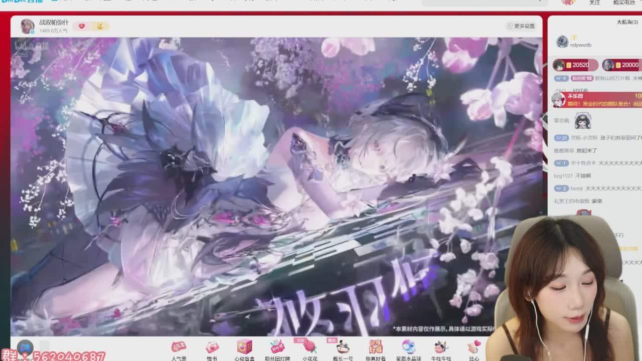Viewport: 642px width, 361px height.
Task: Click the gold anchor badge beside streamer name
Action: (99, 26)
